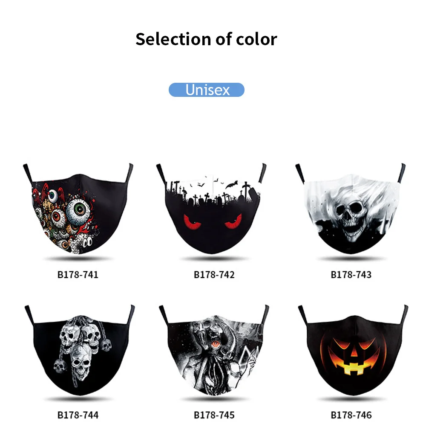Click the B178-744 label text
Image resolution: width=426 pixels, height=439 pixels.
[x=78, y=415]
